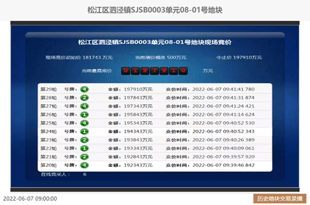Click bid time 2022-06-07 09:41:24 421
This screenshot has width=310, height=205.
(x=223, y=106)
